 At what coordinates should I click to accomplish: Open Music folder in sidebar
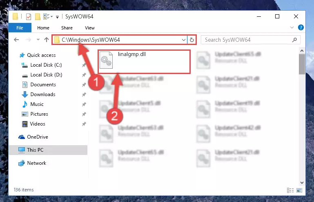click(37, 104)
